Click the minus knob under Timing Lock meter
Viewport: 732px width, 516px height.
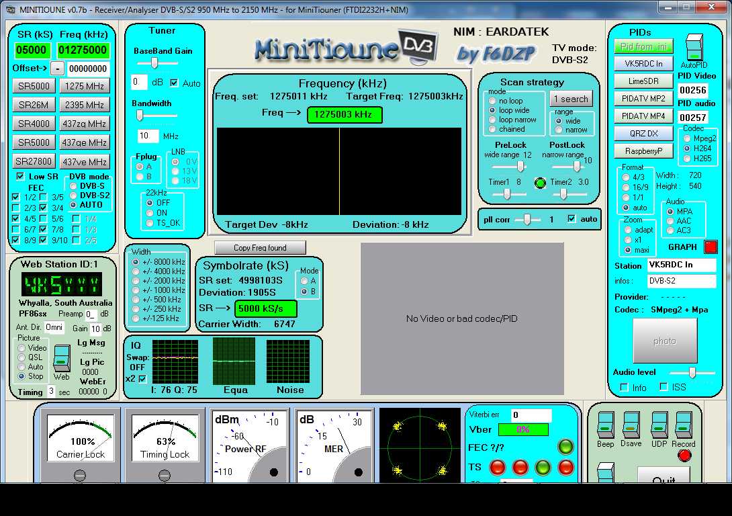(x=165, y=476)
